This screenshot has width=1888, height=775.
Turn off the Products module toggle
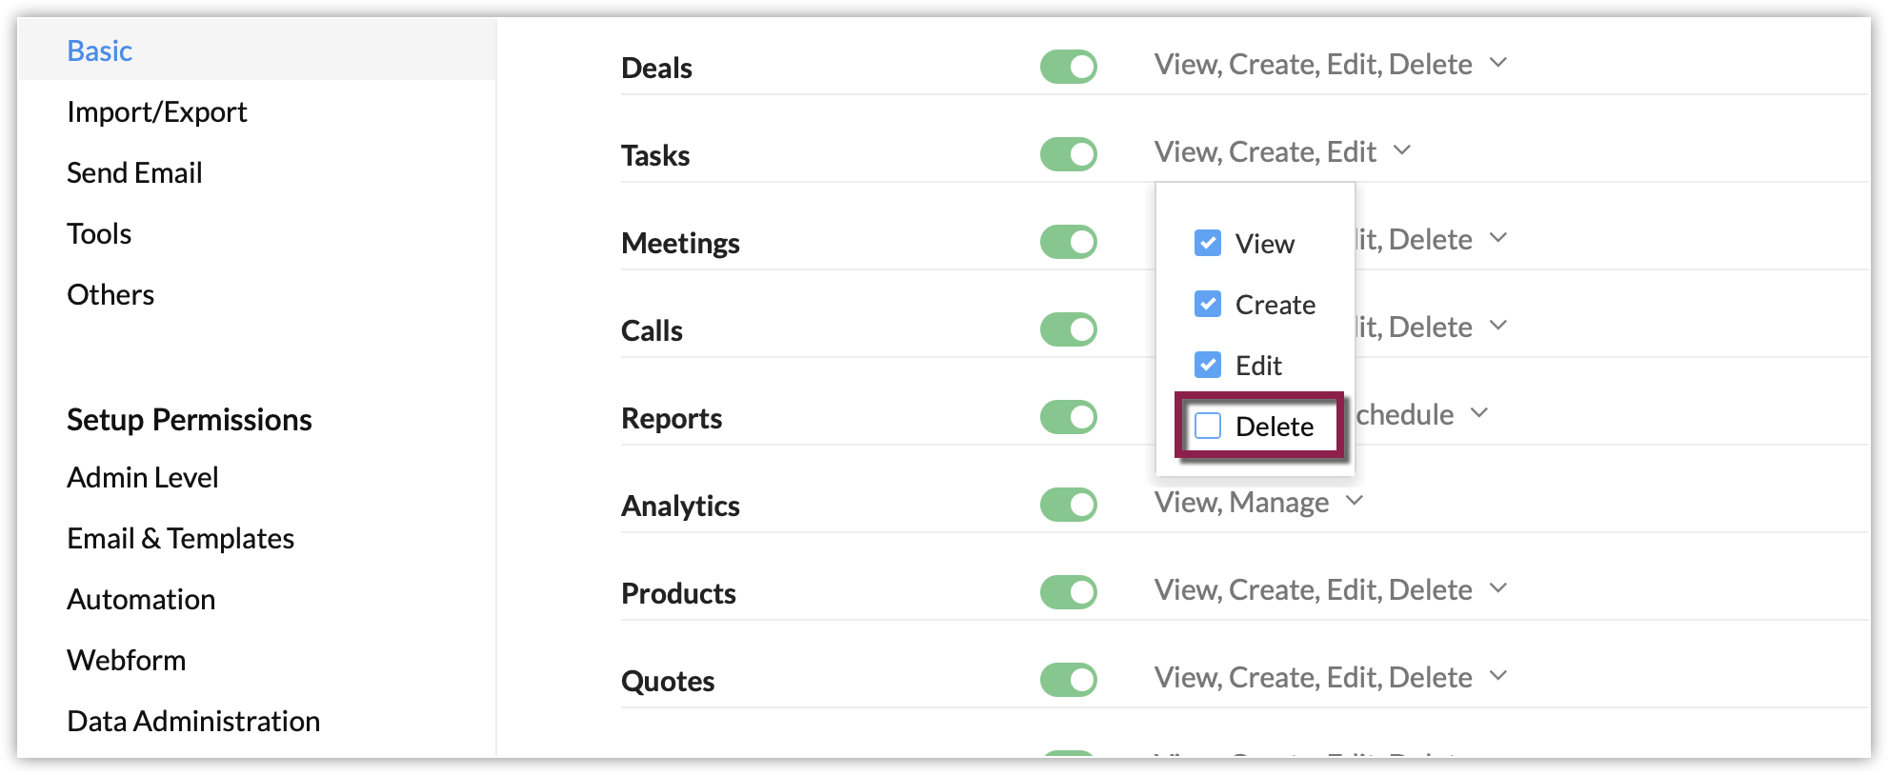(1068, 592)
